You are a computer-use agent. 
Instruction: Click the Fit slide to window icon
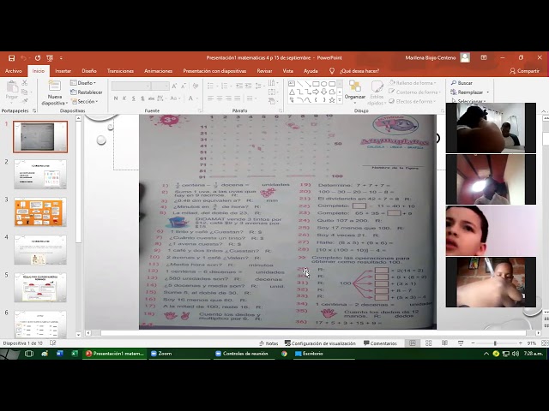[545, 343]
